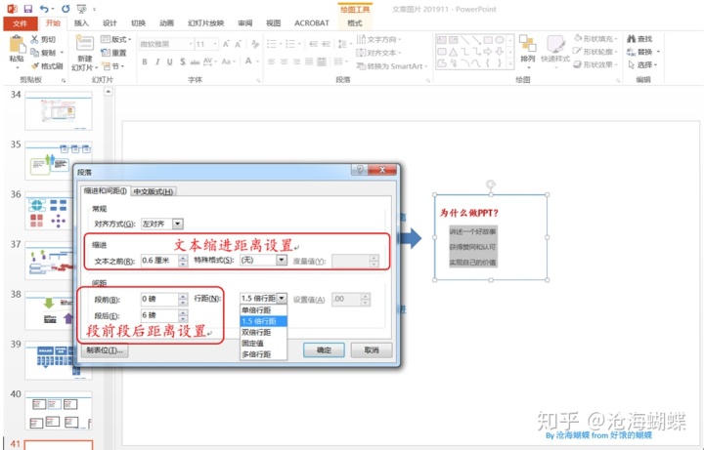Image resolution: width=704 pixels, height=450 pixels.
Task: Click the Increase Indent icon
Action: pyautogui.click(x=326, y=44)
